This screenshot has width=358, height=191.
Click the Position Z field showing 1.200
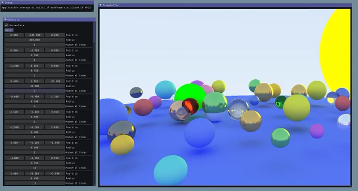coord(55,97)
